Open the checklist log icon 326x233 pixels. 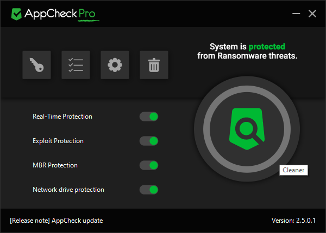[76, 65]
